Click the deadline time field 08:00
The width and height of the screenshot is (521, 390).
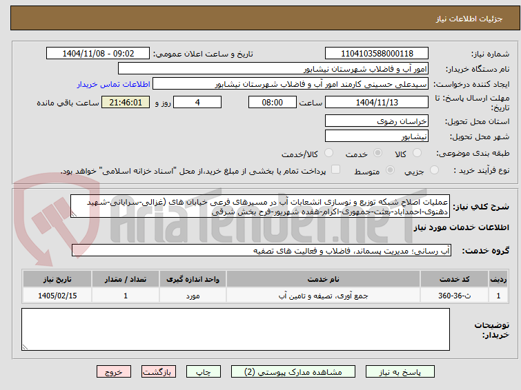273,102
